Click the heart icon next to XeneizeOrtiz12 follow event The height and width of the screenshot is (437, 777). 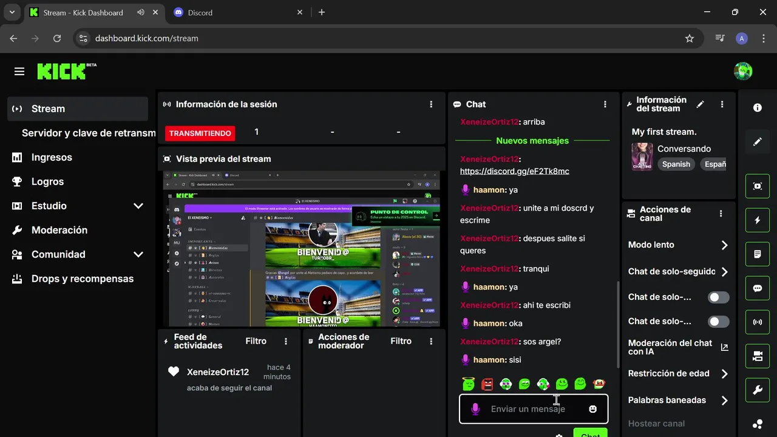coord(174,371)
